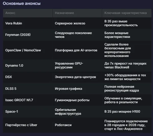Select the 'Isaac GROOT N1.7' cell

click(x=28, y=100)
